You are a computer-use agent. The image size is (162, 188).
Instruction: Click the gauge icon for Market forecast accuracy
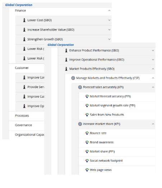point(87,96)
